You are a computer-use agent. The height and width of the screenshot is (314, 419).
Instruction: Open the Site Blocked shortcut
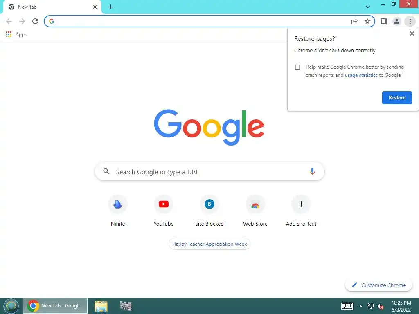click(x=209, y=211)
